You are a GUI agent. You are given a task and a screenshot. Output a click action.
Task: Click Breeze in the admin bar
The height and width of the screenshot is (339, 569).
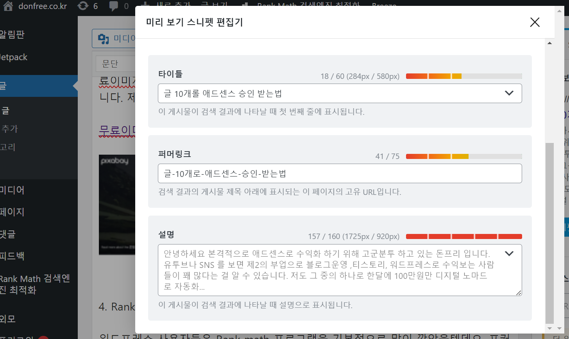[384, 5]
